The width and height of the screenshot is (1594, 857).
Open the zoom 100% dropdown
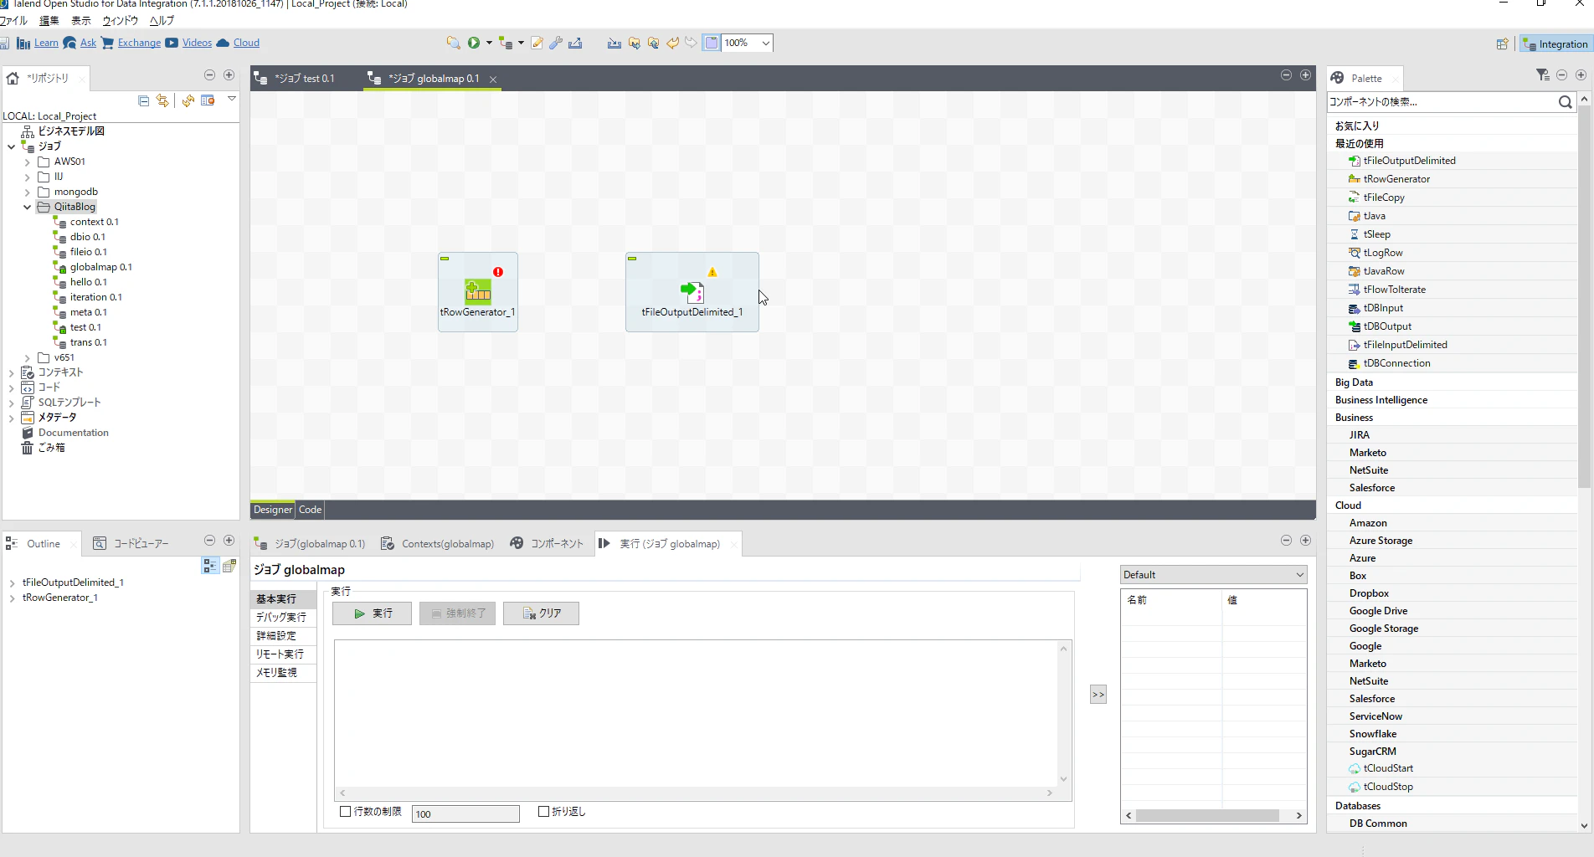coord(765,43)
